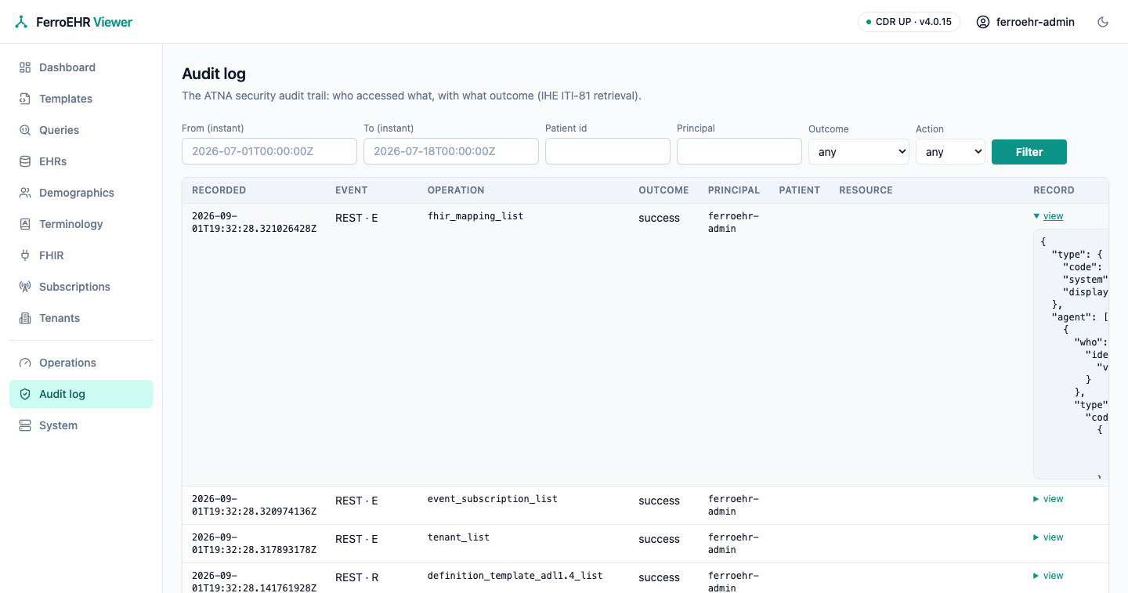Image resolution: width=1128 pixels, height=593 pixels.
Task: Click tenant_list operation cell
Action: coord(458,537)
